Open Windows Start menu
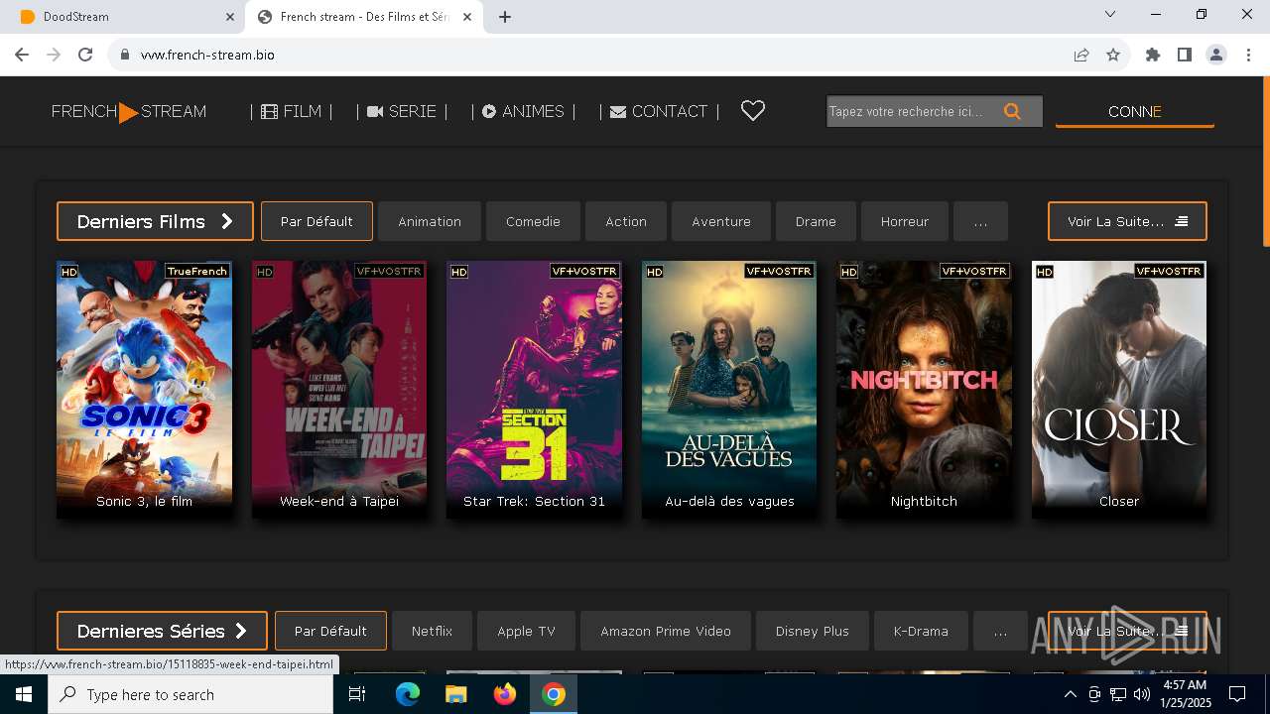1270x714 pixels. click(24, 694)
